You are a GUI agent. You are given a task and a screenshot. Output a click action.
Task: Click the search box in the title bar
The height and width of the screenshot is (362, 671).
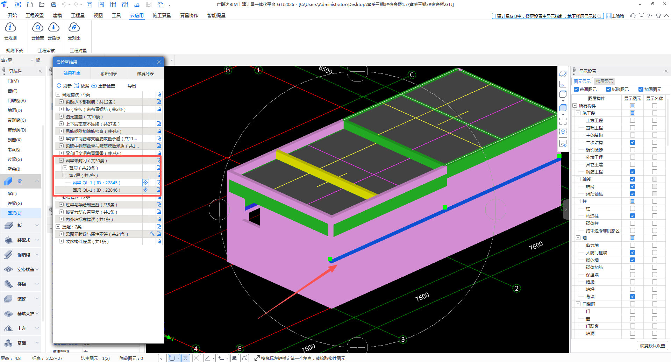[545, 16]
